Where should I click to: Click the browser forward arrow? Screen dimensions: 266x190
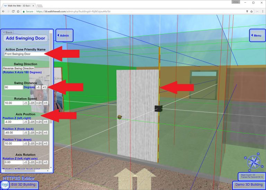pos(8,11)
